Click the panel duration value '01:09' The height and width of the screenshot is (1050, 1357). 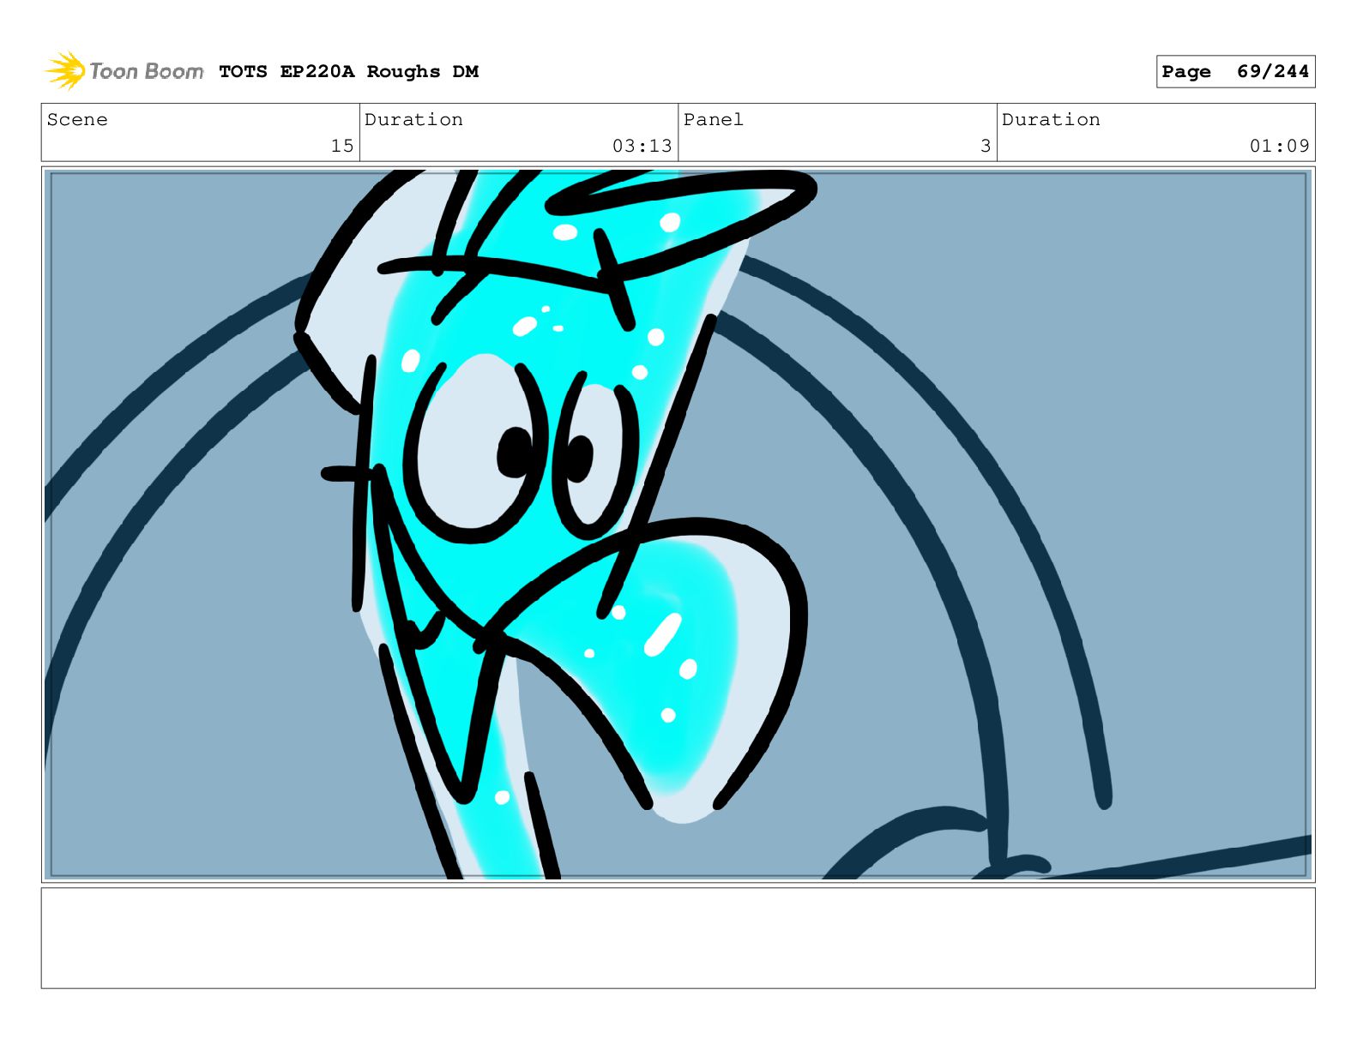[1279, 146]
